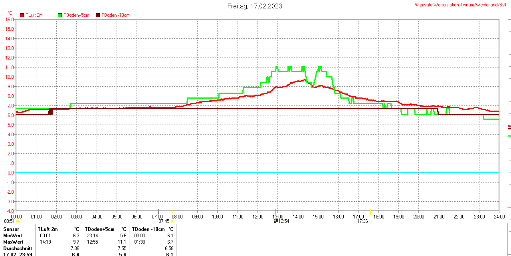The width and height of the screenshot is (511, 256).
Task: Click the TLuft 2m legend label
Action: (34, 15)
